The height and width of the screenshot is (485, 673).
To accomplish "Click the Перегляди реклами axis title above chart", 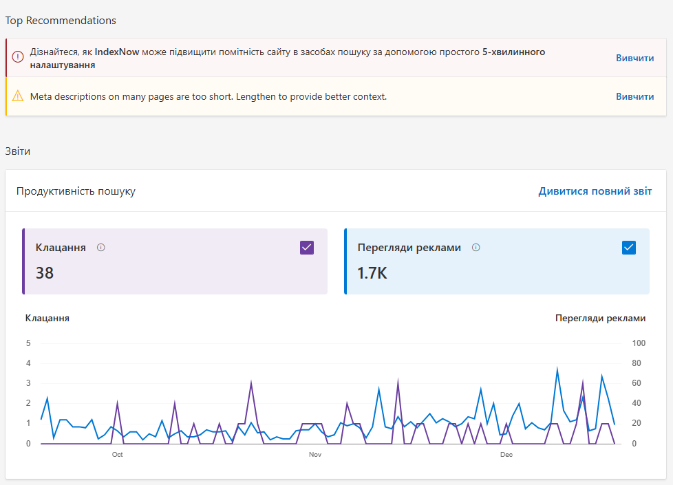I will point(600,319).
